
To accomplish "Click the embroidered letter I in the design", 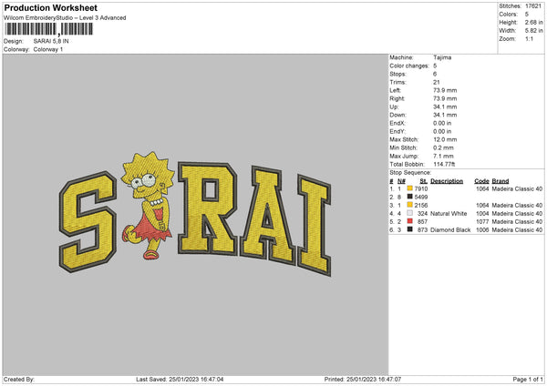I will point(315,226).
